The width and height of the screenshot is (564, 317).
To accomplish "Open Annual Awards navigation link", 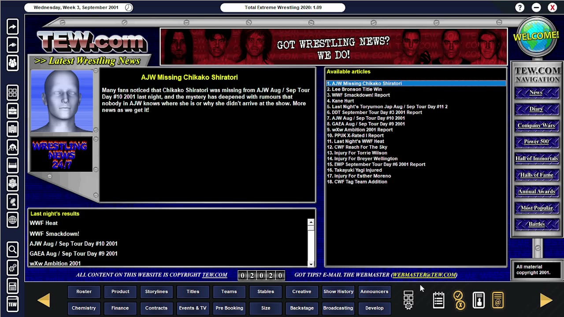I will [x=536, y=192].
